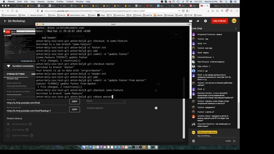Open Trash in the Dock

pos(156,147)
